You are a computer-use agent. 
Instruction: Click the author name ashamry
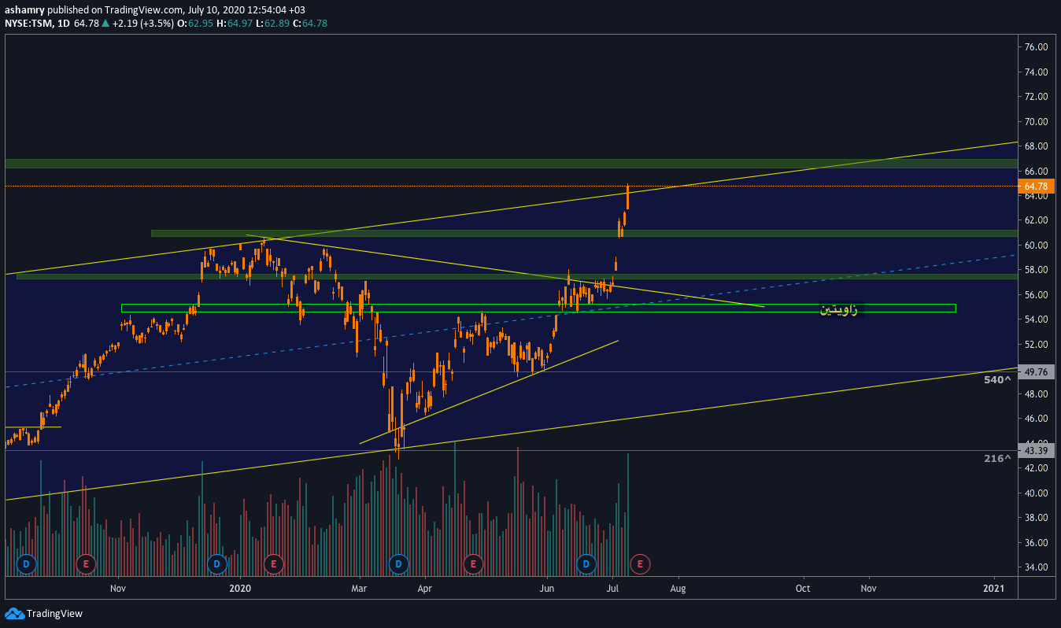coord(23,10)
